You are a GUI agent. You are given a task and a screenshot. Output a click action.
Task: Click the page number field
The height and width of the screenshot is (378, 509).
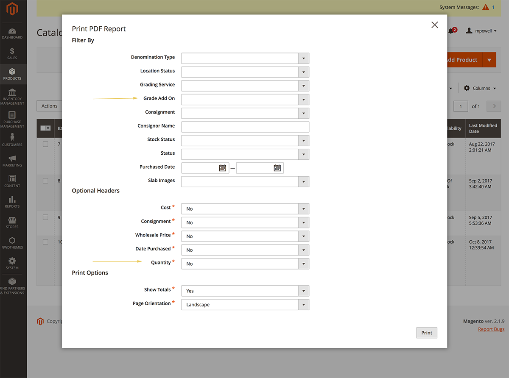pos(461,106)
